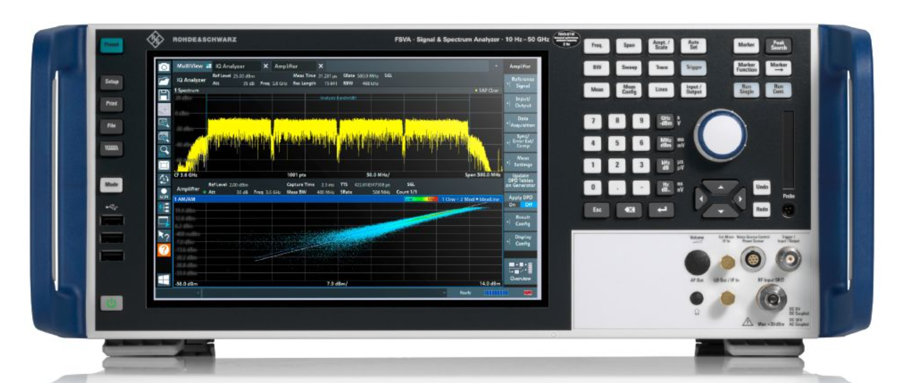The width and height of the screenshot is (903, 383).
Task: Push the up arrow navigation key
Action: tap(720, 188)
